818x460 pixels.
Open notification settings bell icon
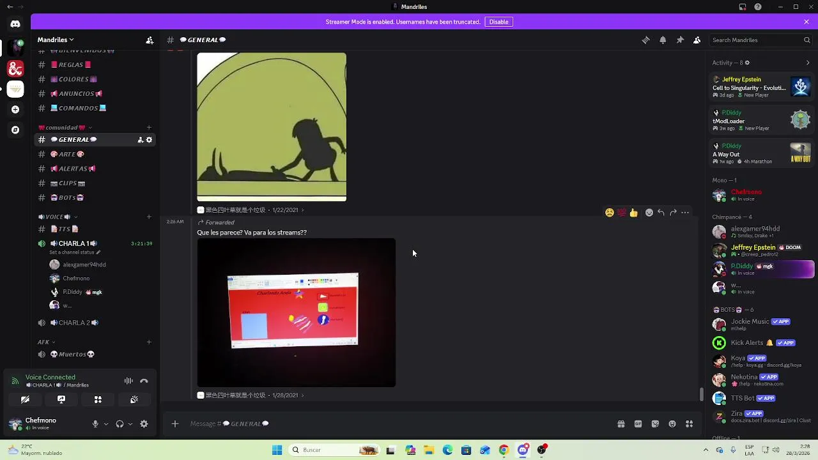pyautogui.click(x=663, y=40)
